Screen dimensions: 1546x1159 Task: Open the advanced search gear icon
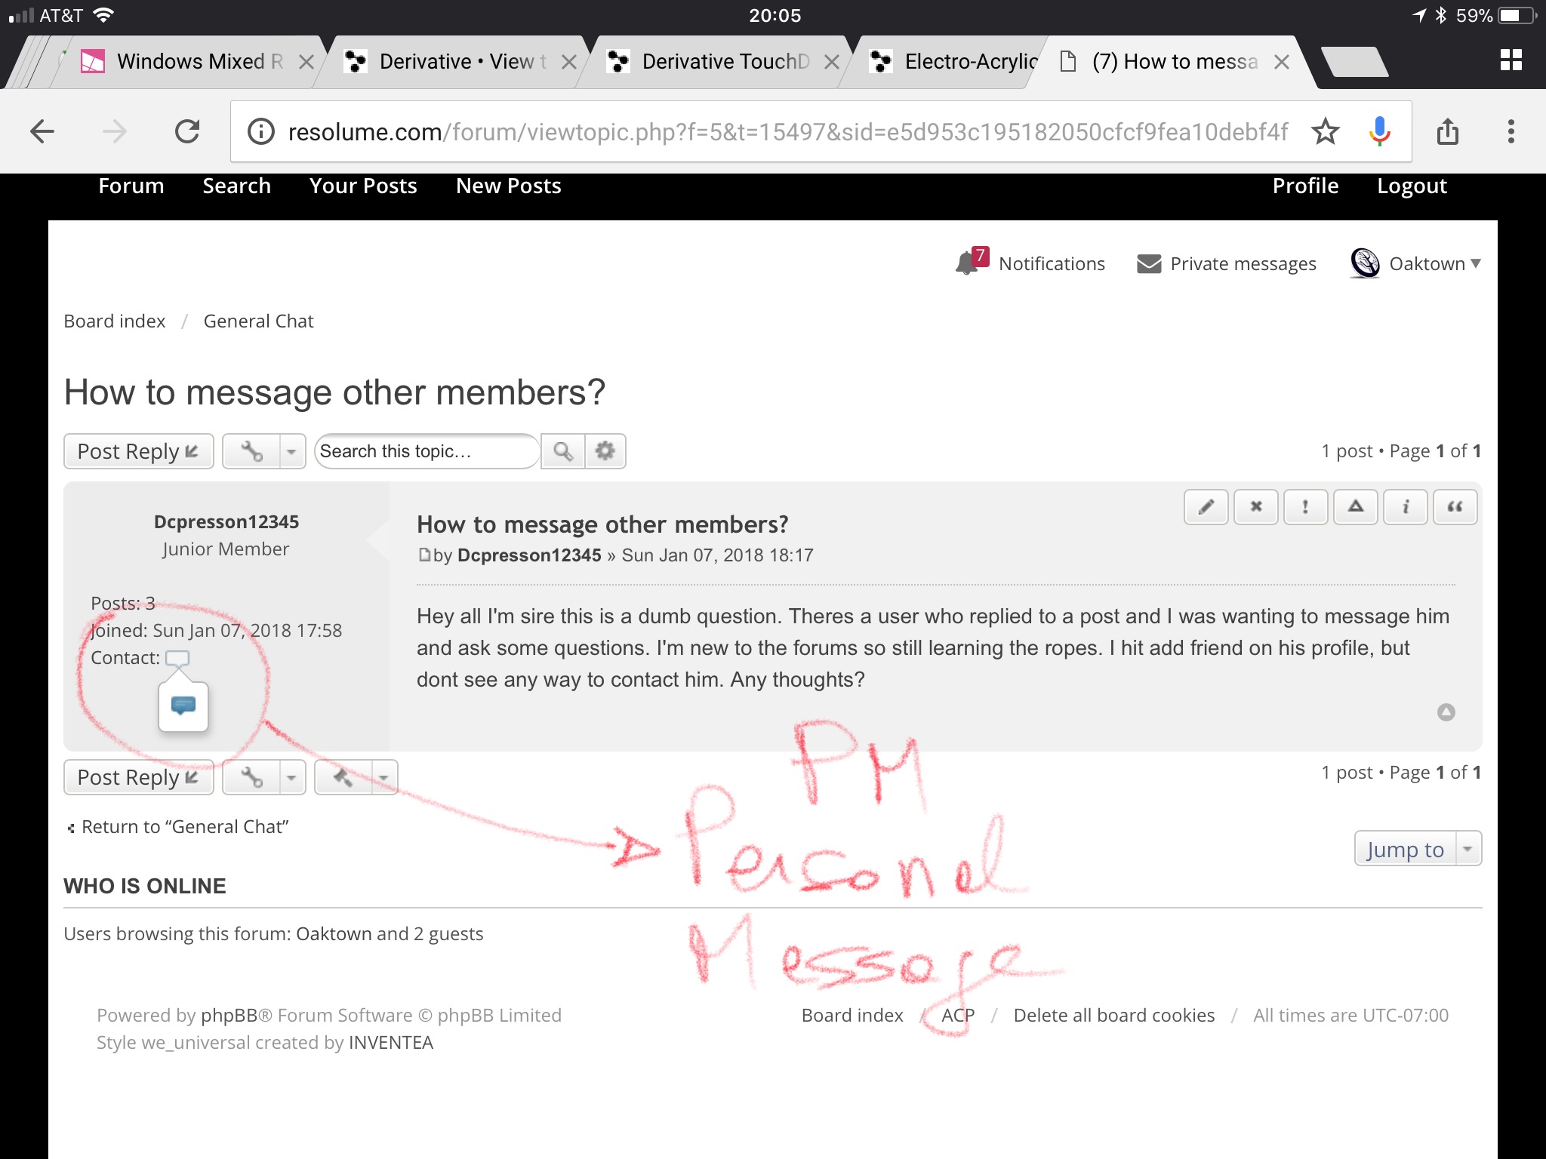(x=605, y=451)
